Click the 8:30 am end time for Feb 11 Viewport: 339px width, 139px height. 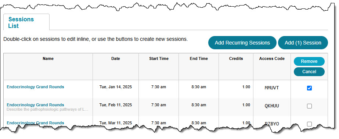coord(199,105)
